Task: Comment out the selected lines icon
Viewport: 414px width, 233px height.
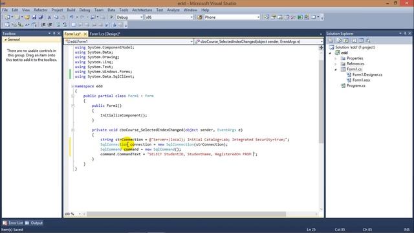Action: click(x=58, y=25)
